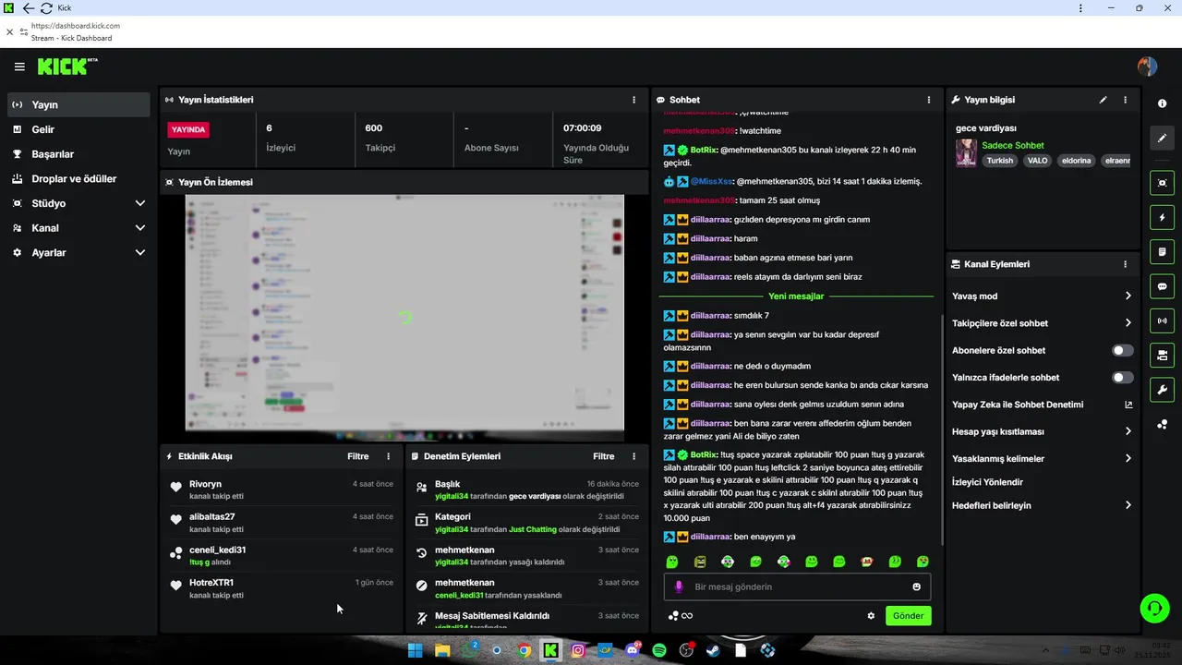This screenshot has width=1182, height=665.
Task: Open the Yayın İstatistikleri options menu
Action: (x=633, y=100)
